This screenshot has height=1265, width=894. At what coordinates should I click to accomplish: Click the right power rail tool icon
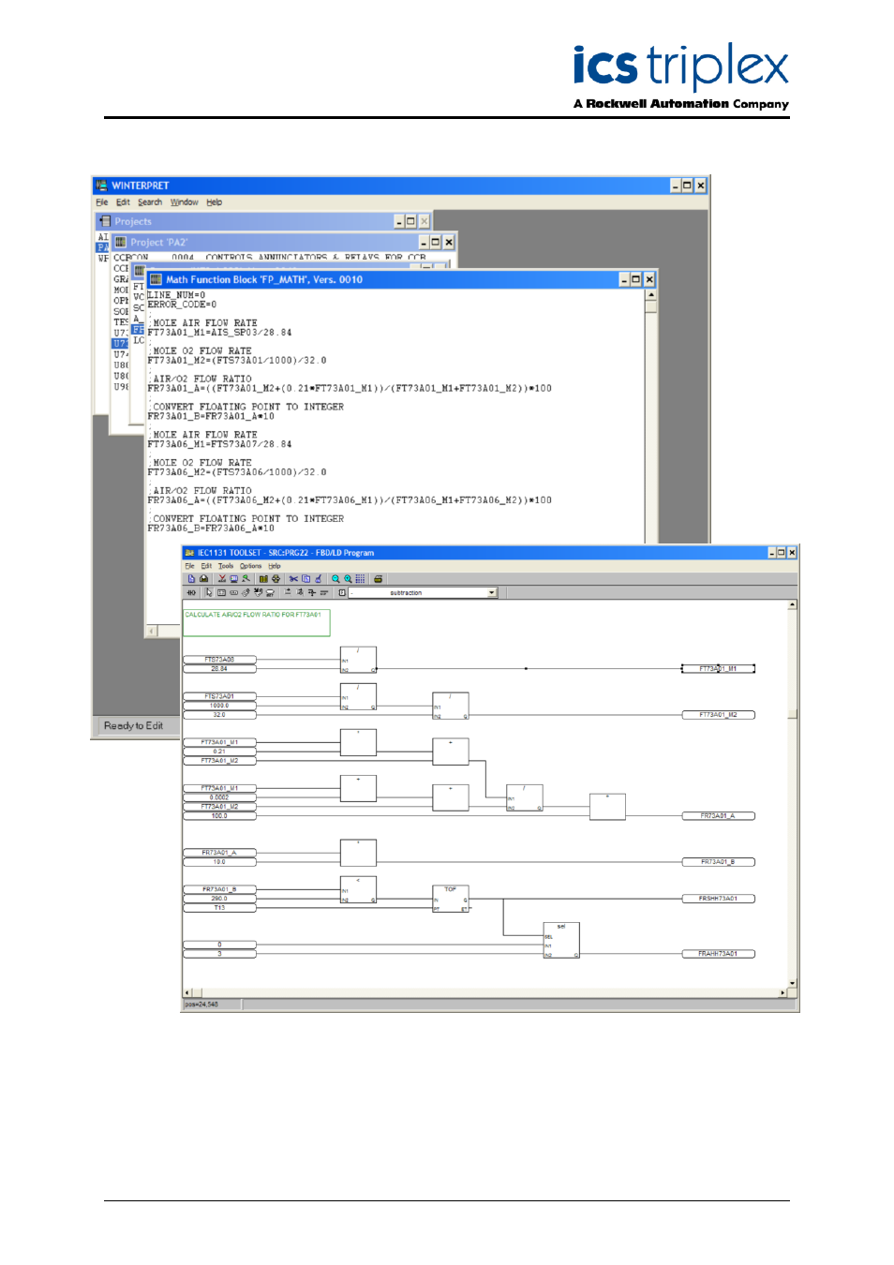(300, 592)
